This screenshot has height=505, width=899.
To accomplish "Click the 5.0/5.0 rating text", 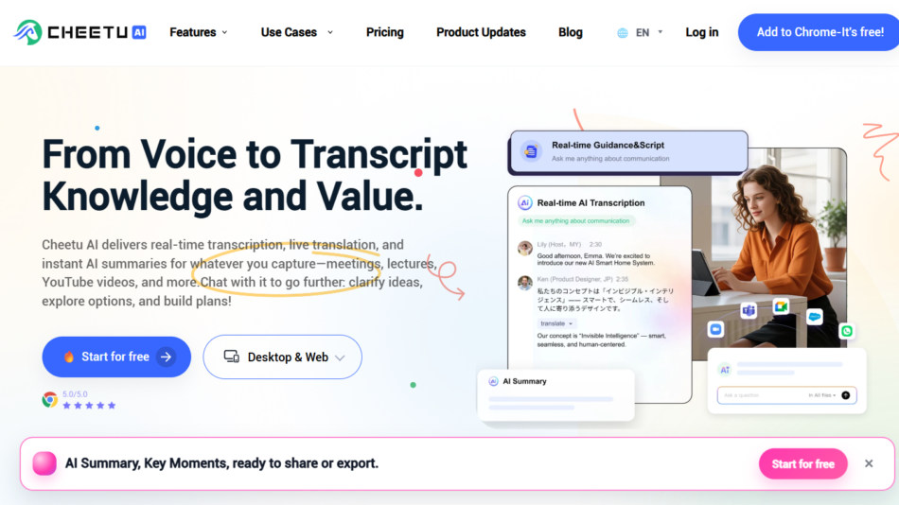I will [x=75, y=394].
